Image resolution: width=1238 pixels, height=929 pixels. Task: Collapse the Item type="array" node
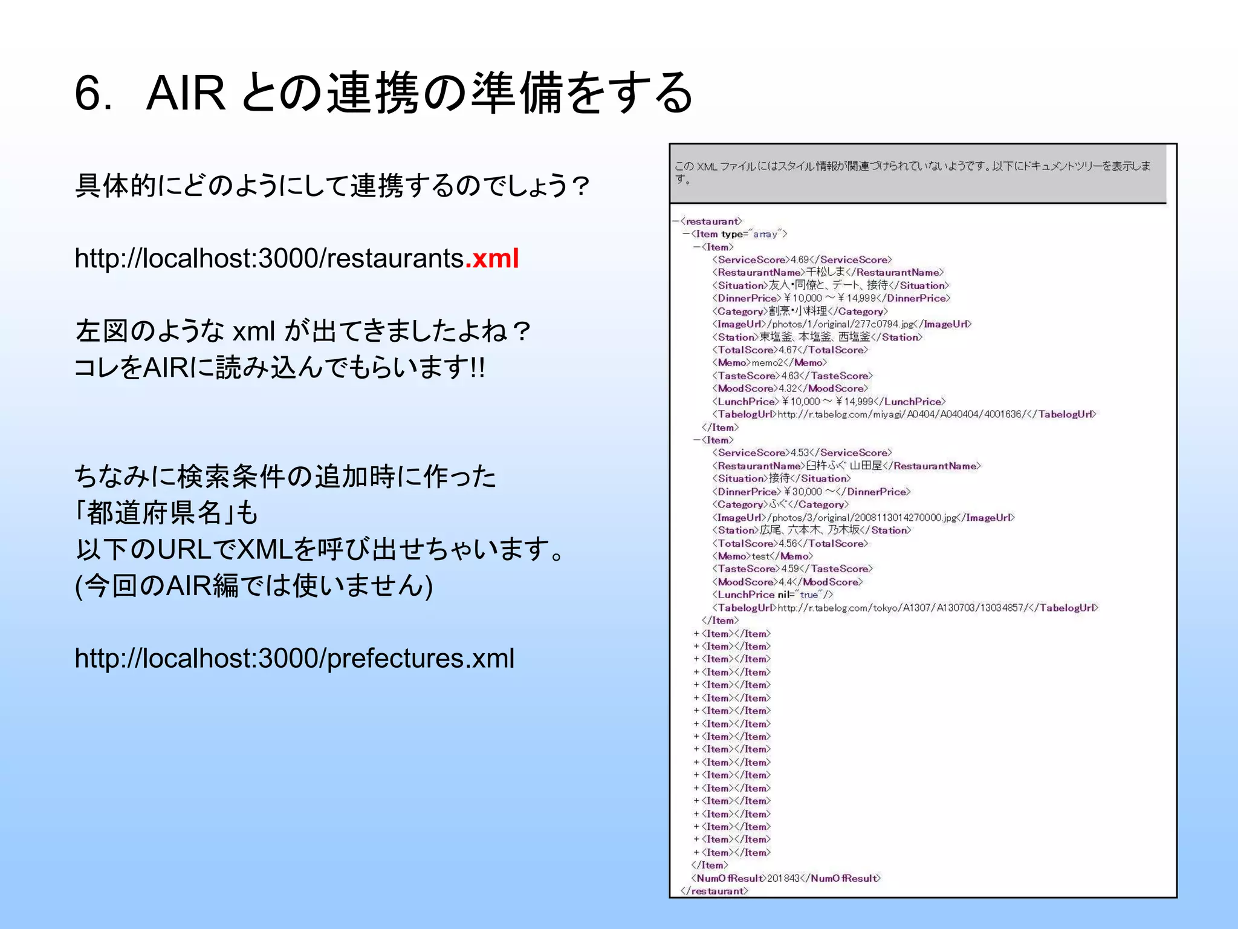tap(687, 234)
